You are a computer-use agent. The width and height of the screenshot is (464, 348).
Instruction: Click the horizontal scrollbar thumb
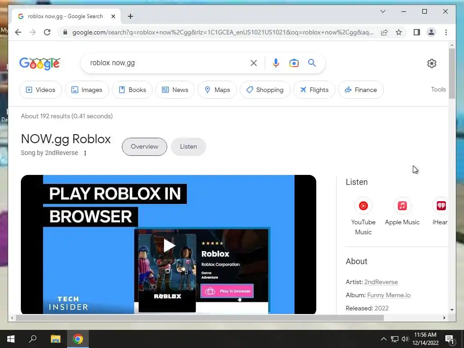(200, 318)
